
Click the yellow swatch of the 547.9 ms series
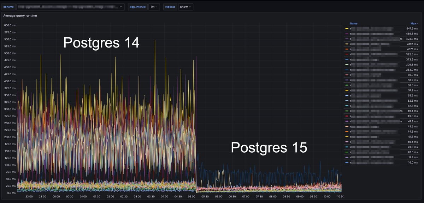[x=347, y=28]
